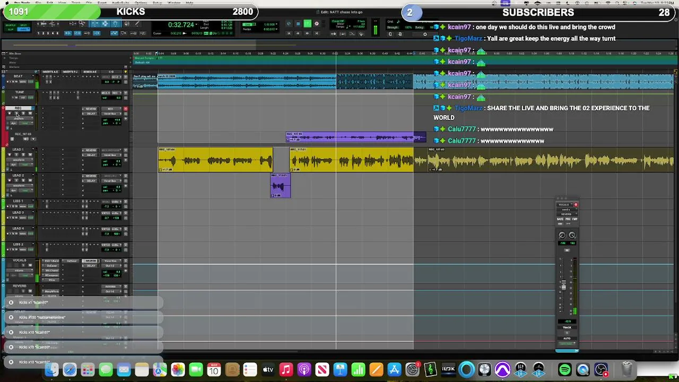This screenshot has width=679, height=382.
Task: Select the Grabber tool
Action: [115, 23]
